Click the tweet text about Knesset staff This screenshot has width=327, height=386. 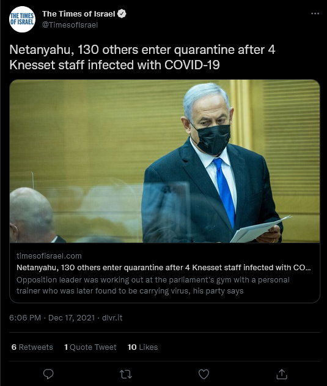tap(142, 58)
